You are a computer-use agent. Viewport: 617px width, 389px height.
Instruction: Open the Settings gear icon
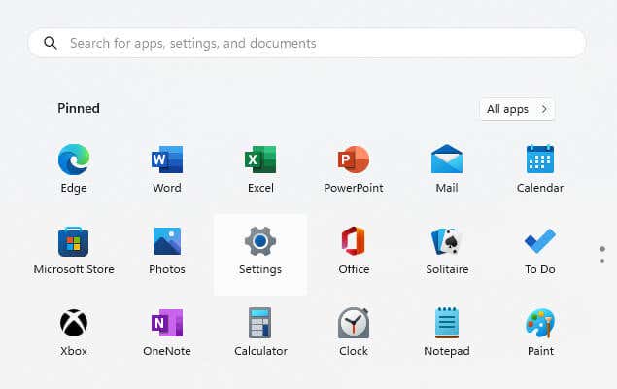click(260, 241)
